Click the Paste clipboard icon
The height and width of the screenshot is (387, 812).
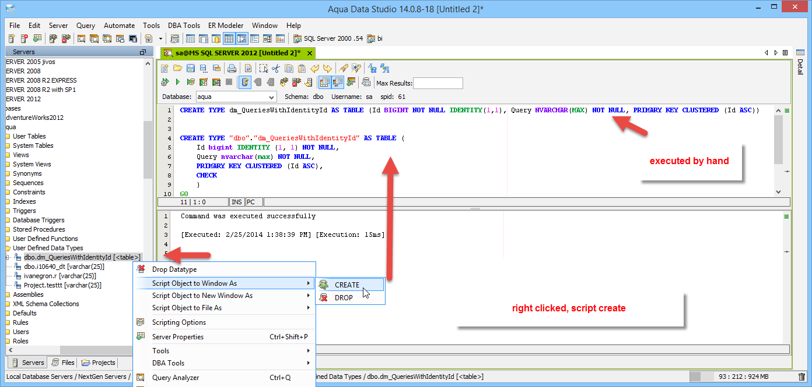coord(302,68)
